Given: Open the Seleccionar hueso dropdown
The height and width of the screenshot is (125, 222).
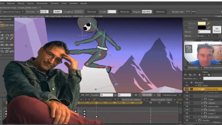Looking at the screenshot, I should [13, 12].
